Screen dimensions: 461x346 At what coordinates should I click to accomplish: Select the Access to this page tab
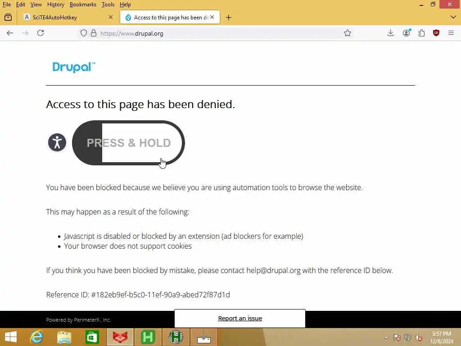pos(170,18)
